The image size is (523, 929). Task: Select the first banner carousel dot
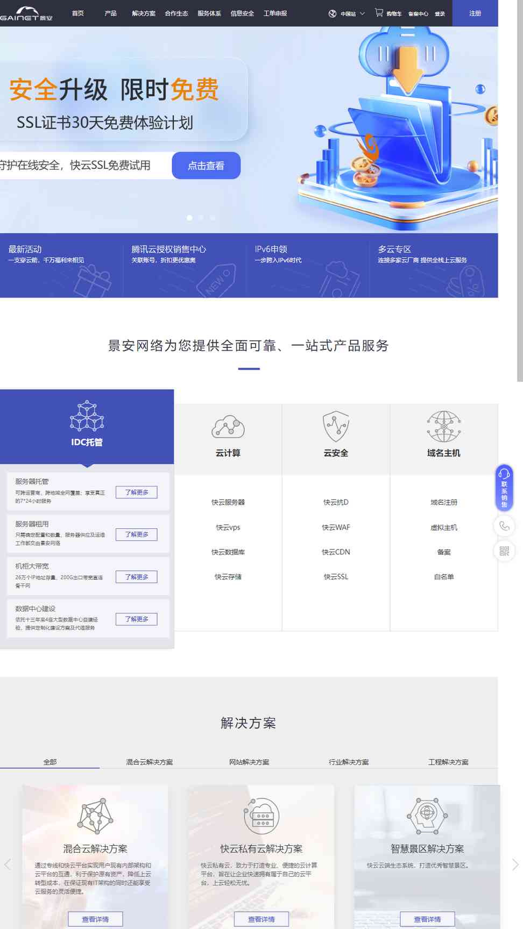189,218
